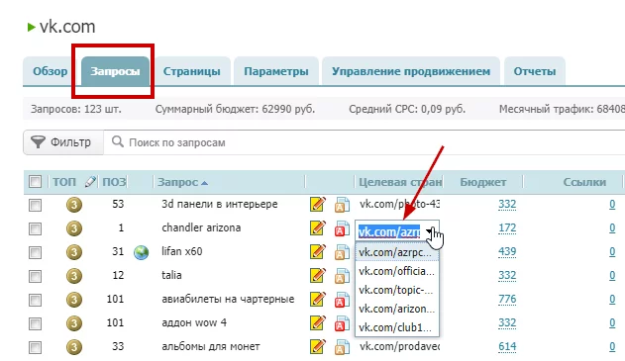Switch to 'Параметры' tab
625x361 pixels.
[x=276, y=71]
